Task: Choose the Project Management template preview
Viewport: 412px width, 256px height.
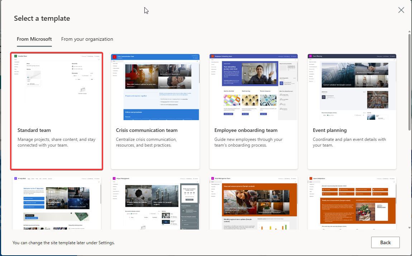Action: click(x=155, y=203)
